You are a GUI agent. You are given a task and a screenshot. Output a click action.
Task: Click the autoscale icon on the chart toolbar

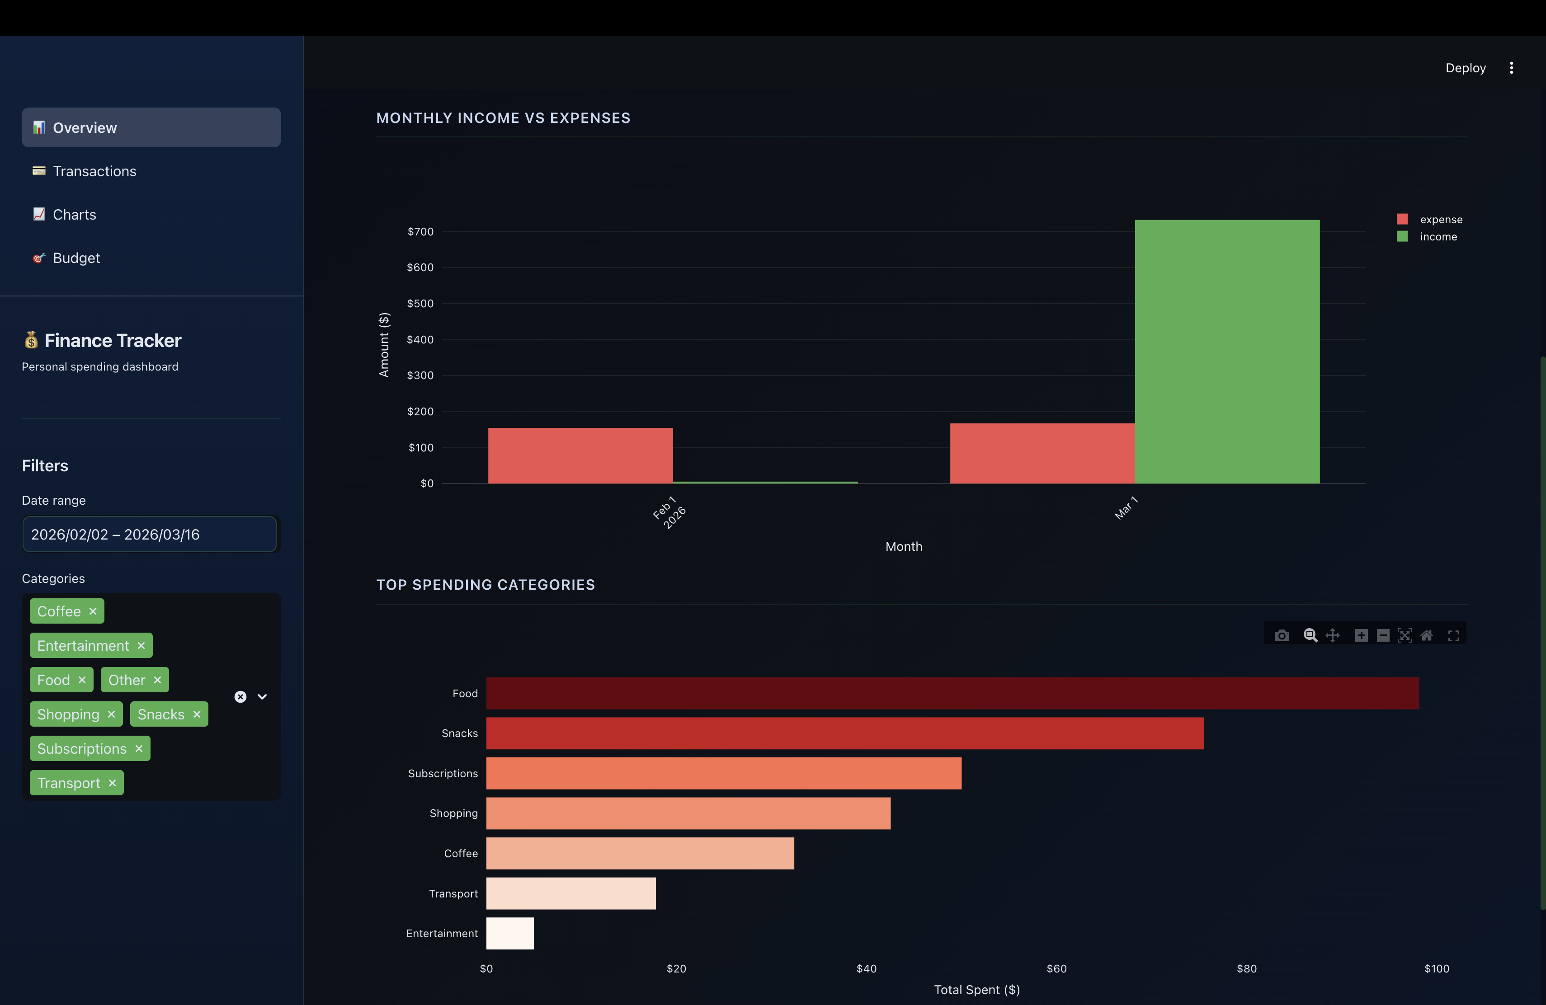(x=1405, y=636)
